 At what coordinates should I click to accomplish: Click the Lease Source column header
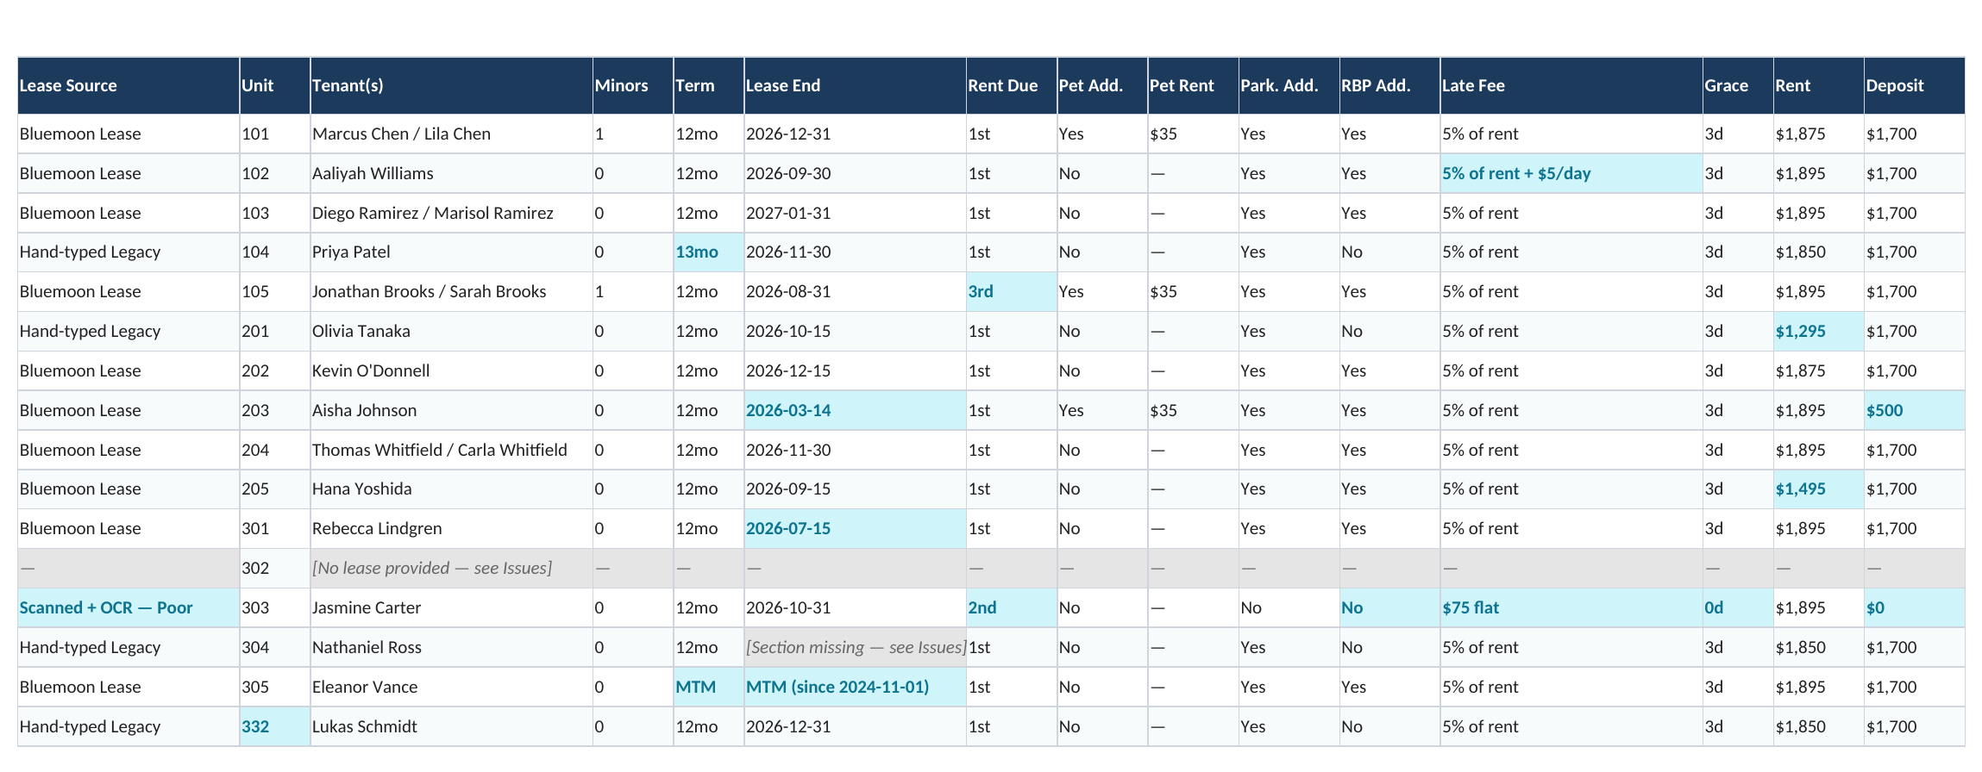point(128,85)
